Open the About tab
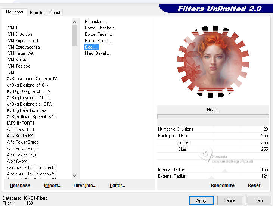Viewport: 273px width, 206px height. [55, 13]
